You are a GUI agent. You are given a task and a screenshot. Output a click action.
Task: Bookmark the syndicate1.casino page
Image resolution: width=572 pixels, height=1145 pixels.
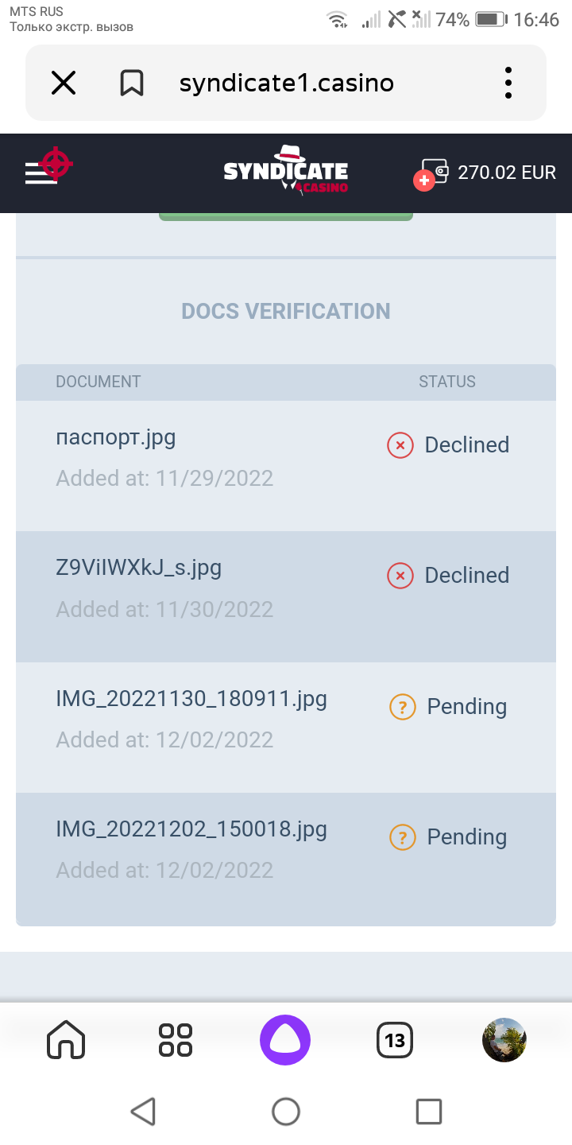point(132,83)
